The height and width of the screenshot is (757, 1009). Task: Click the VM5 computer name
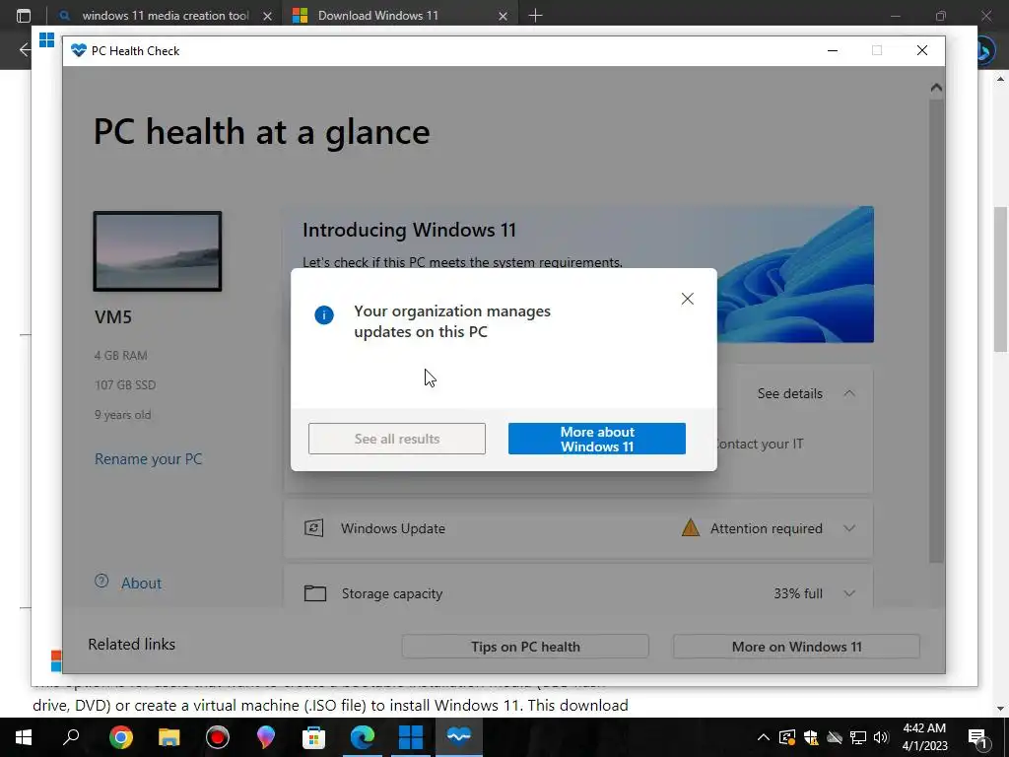113,316
